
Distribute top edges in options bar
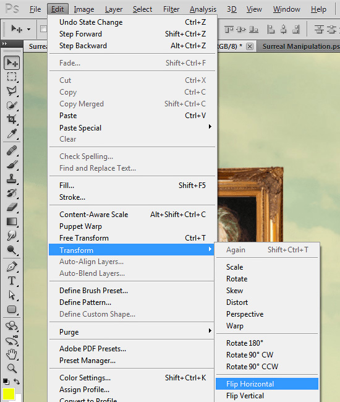tap(319, 30)
